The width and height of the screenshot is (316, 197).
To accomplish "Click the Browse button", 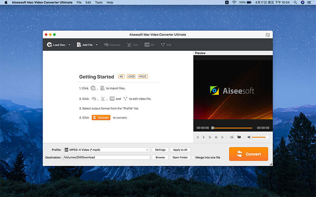I will click(160, 157).
